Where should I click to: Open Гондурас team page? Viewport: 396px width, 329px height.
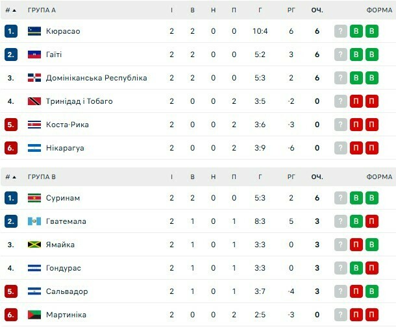pyautogui.click(x=64, y=268)
